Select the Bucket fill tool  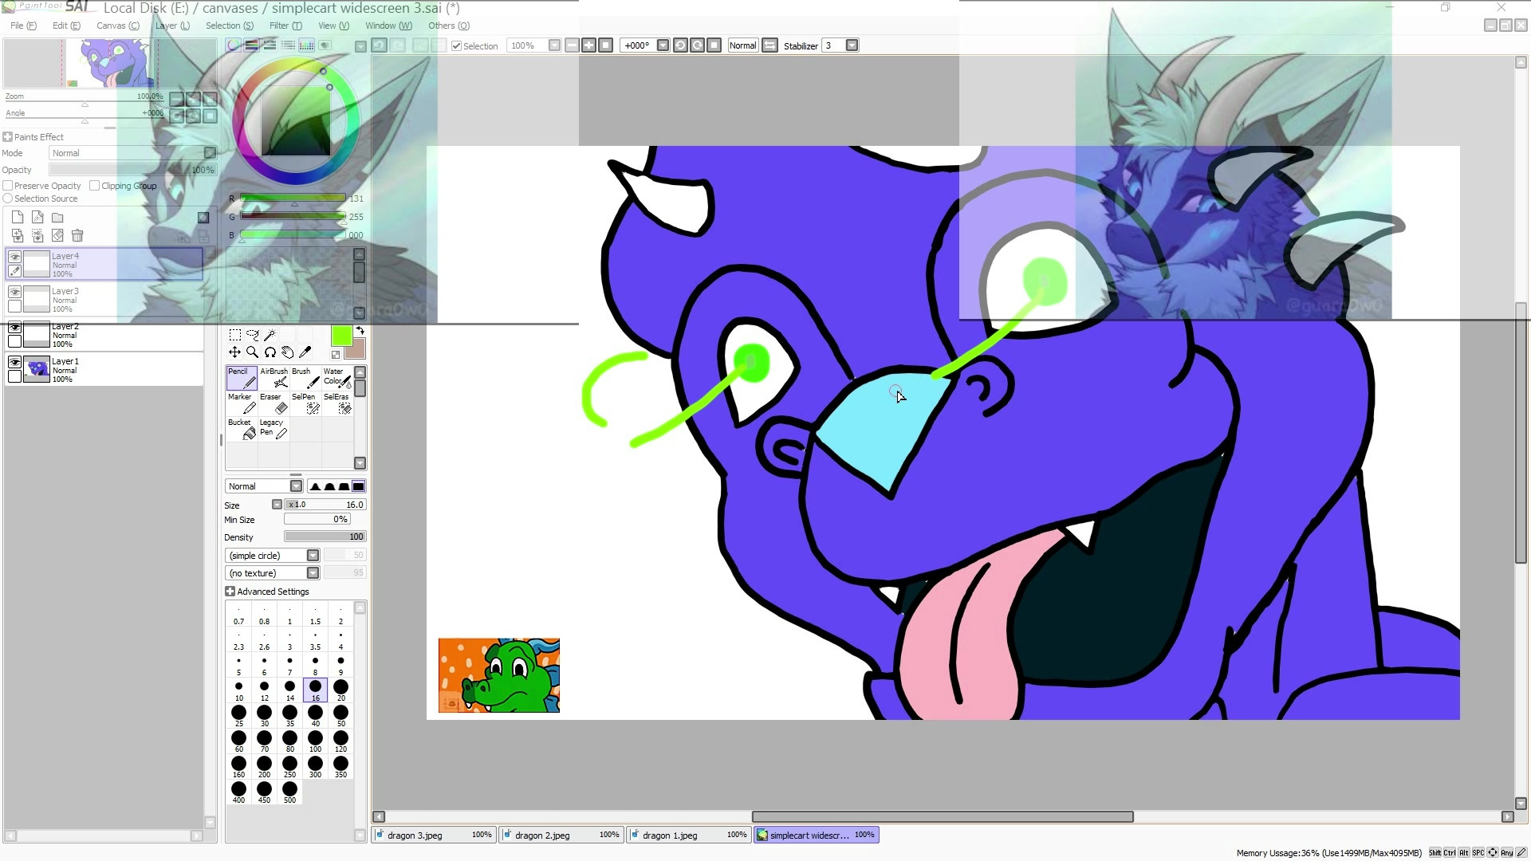point(242,429)
